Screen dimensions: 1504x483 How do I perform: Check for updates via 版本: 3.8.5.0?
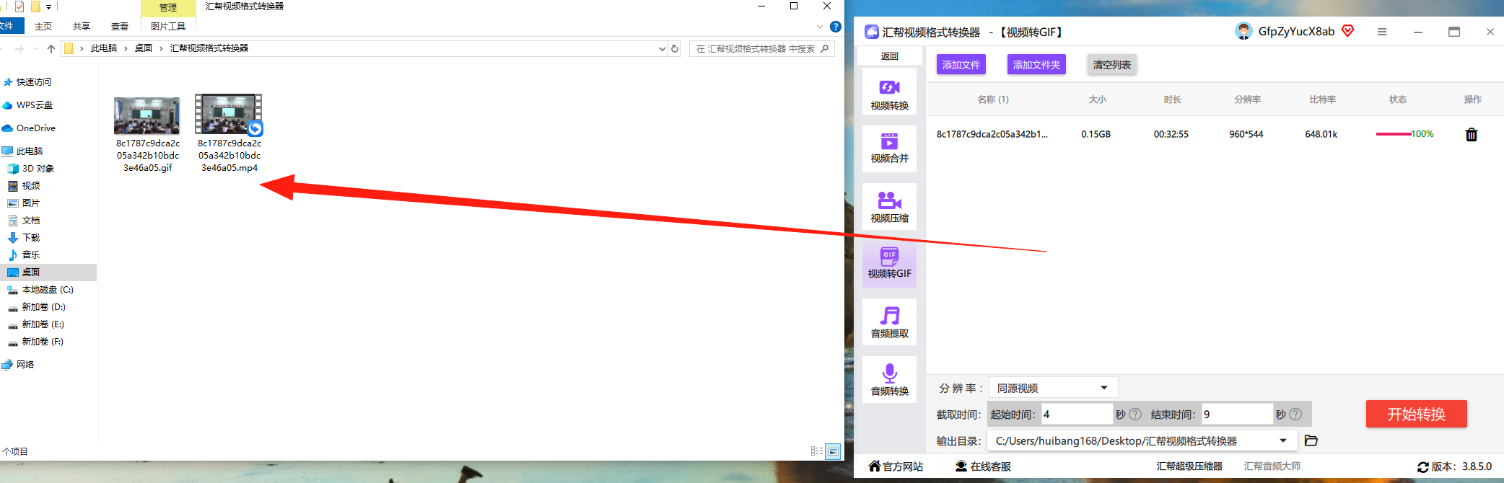[x=1454, y=466]
